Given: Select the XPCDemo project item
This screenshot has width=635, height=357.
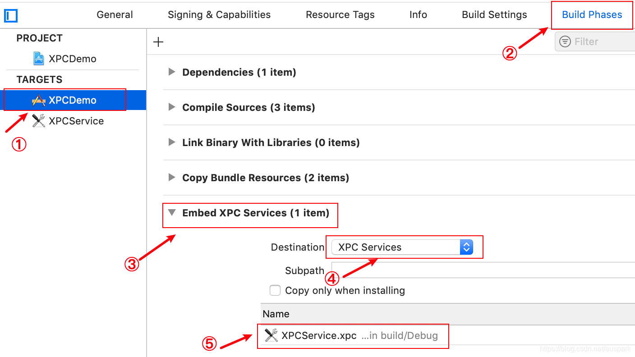Looking at the screenshot, I should click(x=72, y=59).
